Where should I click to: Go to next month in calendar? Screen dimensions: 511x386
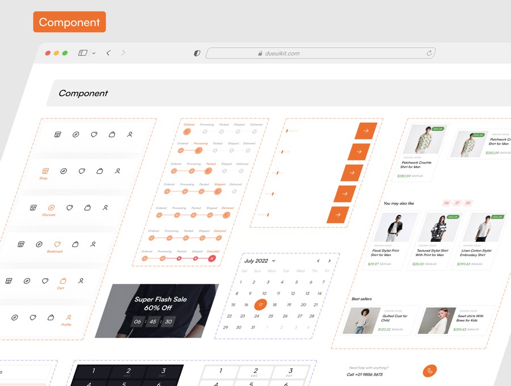[x=329, y=261]
